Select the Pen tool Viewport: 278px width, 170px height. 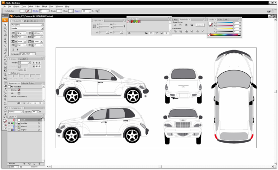[5, 38]
